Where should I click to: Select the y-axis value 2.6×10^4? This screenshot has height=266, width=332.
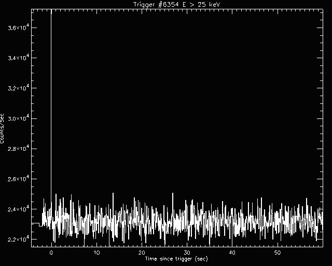[19, 179]
